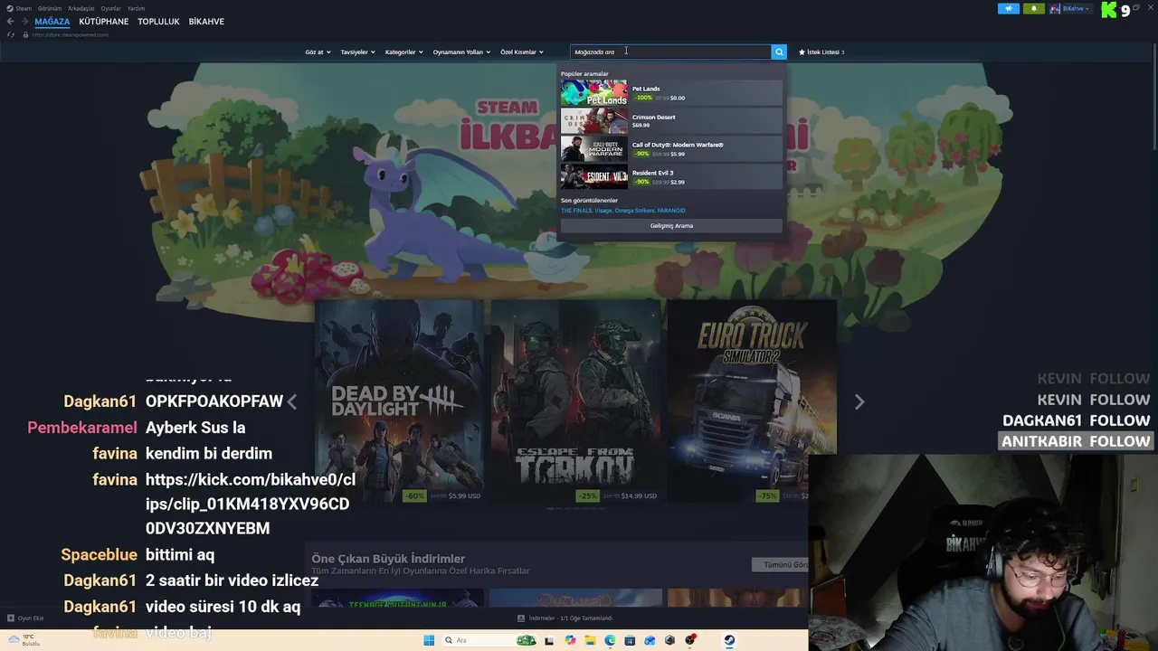Image resolution: width=1158 pixels, height=651 pixels.
Task: Open the Dead by Daylight featured card
Action: point(400,401)
